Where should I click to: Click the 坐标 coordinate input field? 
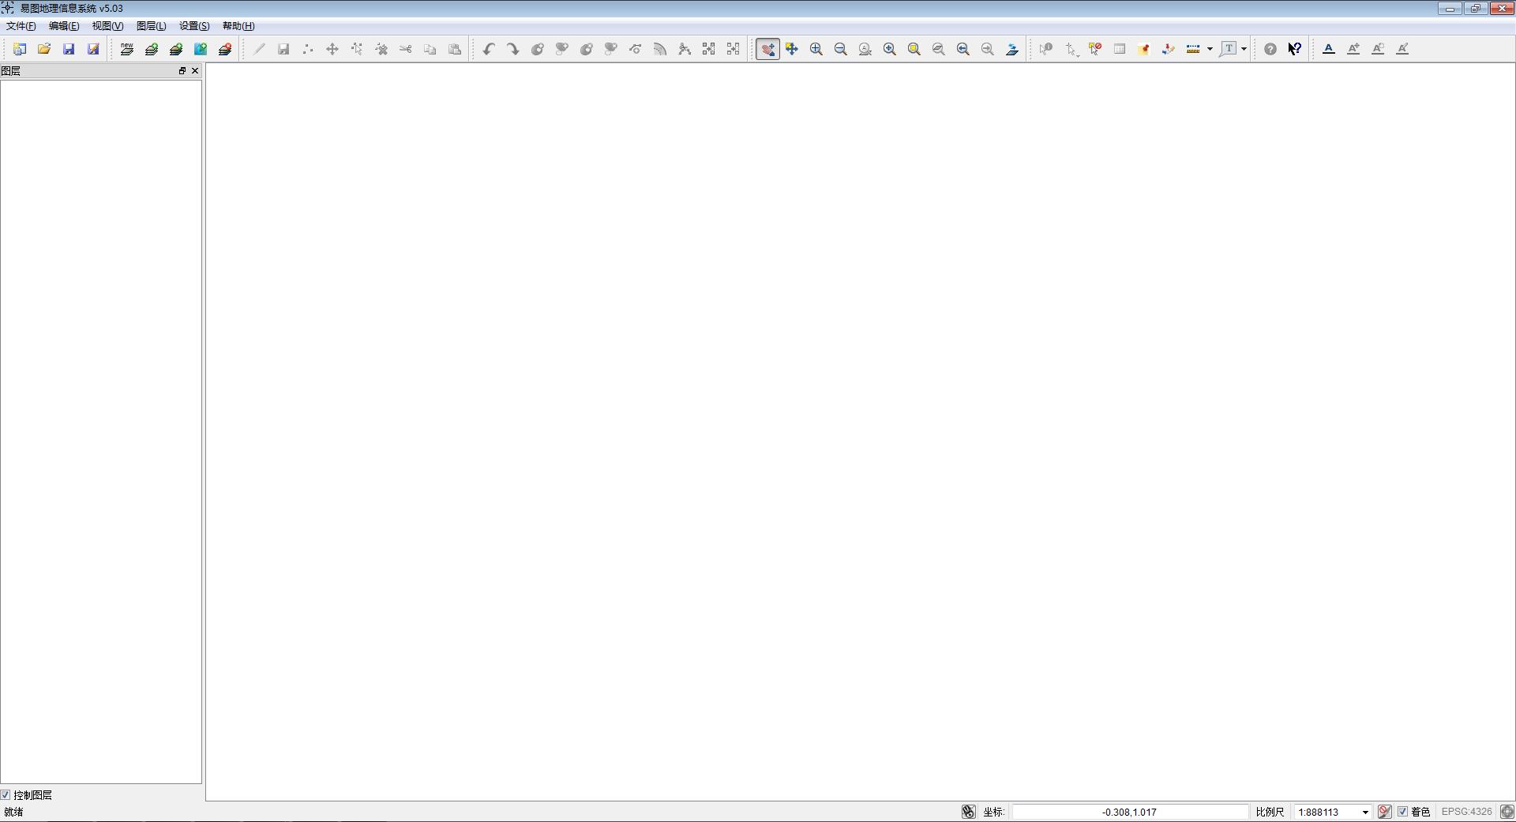(x=1130, y=812)
